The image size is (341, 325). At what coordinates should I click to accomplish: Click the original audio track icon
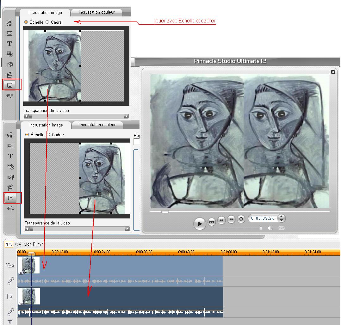click(x=10, y=281)
